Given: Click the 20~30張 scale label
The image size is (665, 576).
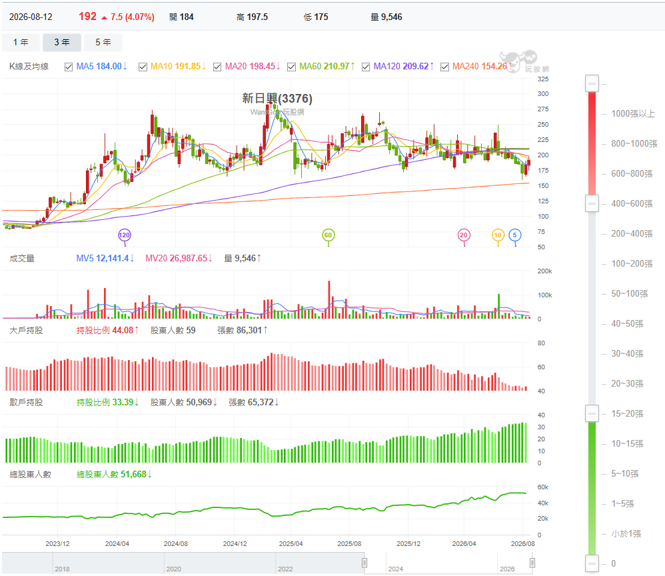Looking at the screenshot, I should pos(627,384).
